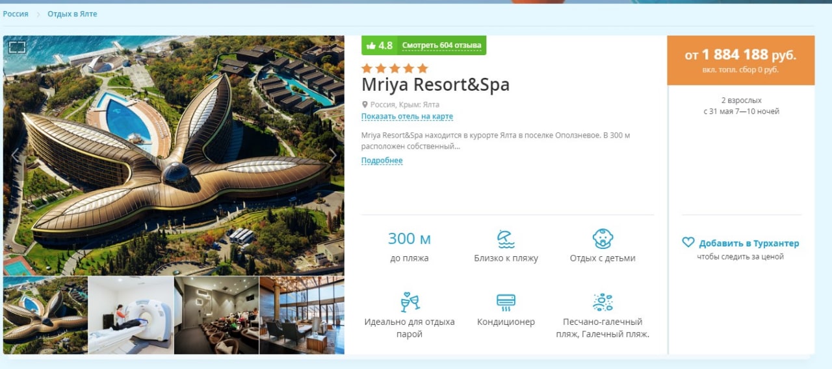Expand description via 'Подробнее'
Viewport: 832px width, 369px height.
[382, 161]
